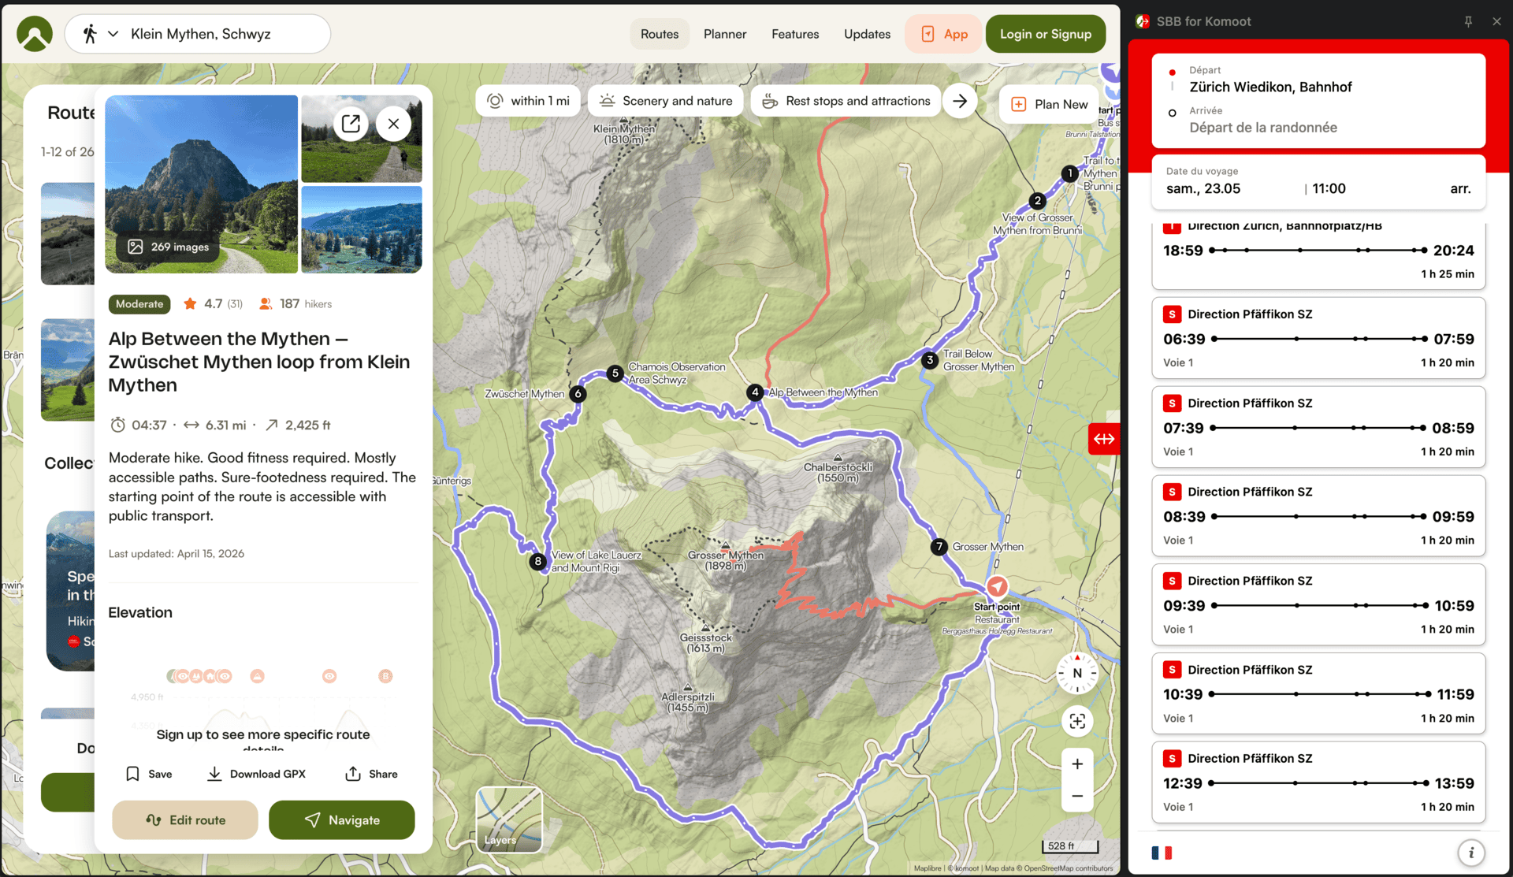Show next filter chips arrow

pos(960,101)
